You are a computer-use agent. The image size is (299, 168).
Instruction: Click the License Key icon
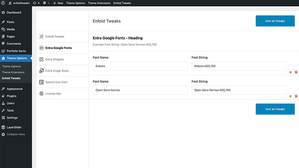(41, 94)
